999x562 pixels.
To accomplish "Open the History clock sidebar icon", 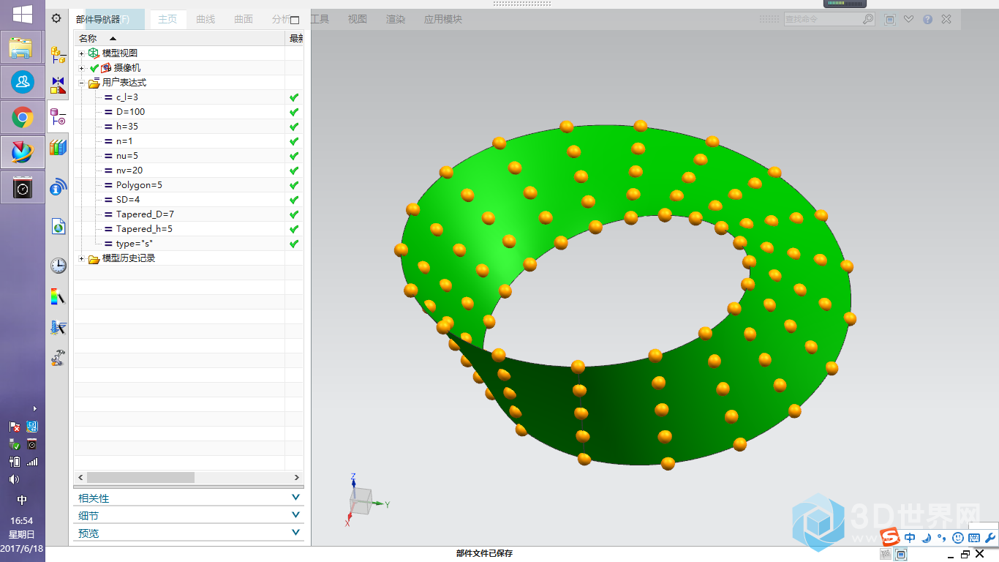I will [x=59, y=265].
